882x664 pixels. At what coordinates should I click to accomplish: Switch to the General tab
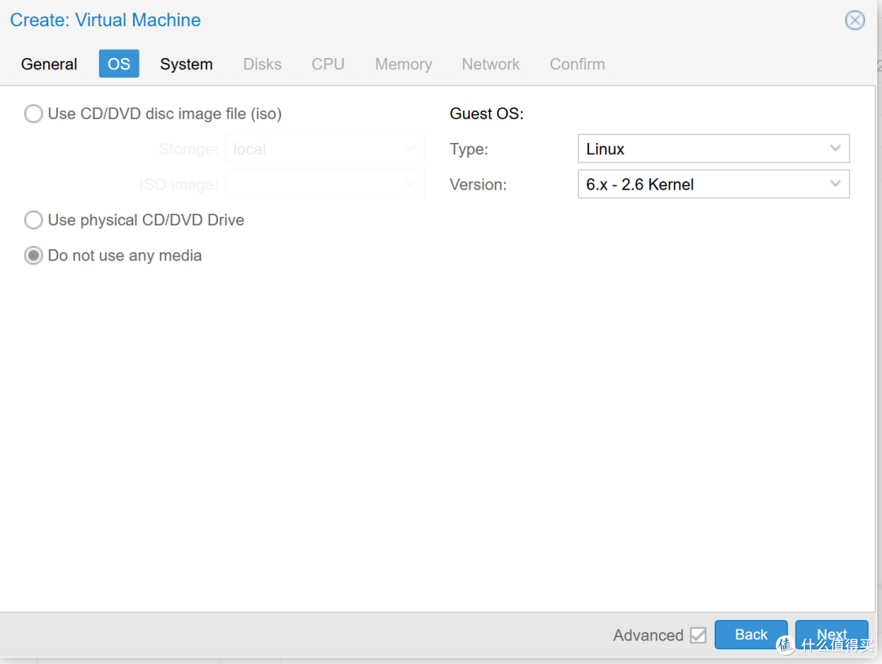(x=49, y=65)
